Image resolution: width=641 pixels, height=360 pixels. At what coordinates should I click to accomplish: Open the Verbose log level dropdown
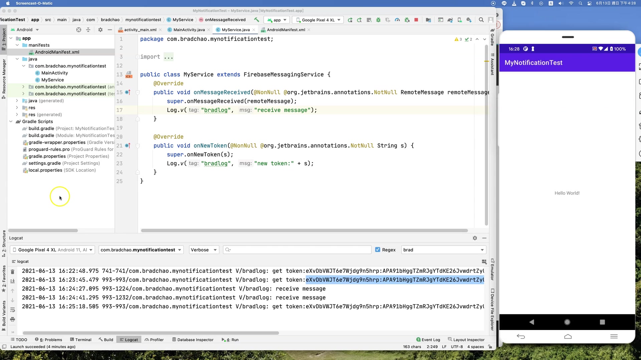(x=204, y=250)
